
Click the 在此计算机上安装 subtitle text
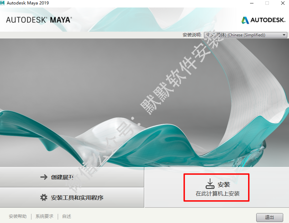218,194
